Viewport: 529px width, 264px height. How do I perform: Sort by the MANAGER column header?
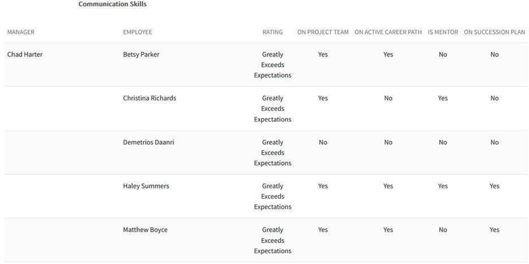click(21, 32)
